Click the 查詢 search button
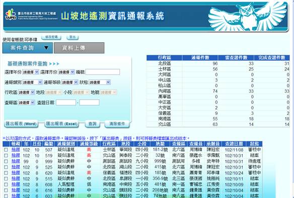294x198 pixels. 93,124
